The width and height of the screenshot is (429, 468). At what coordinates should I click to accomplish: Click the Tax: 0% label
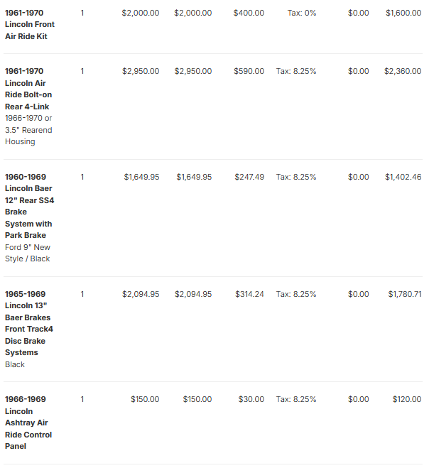point(302,13)
